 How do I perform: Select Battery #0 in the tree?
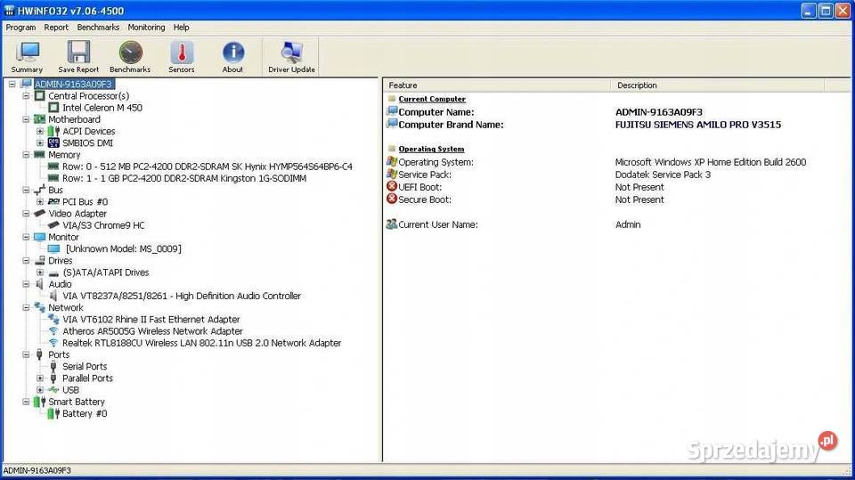tap(85, 414)
